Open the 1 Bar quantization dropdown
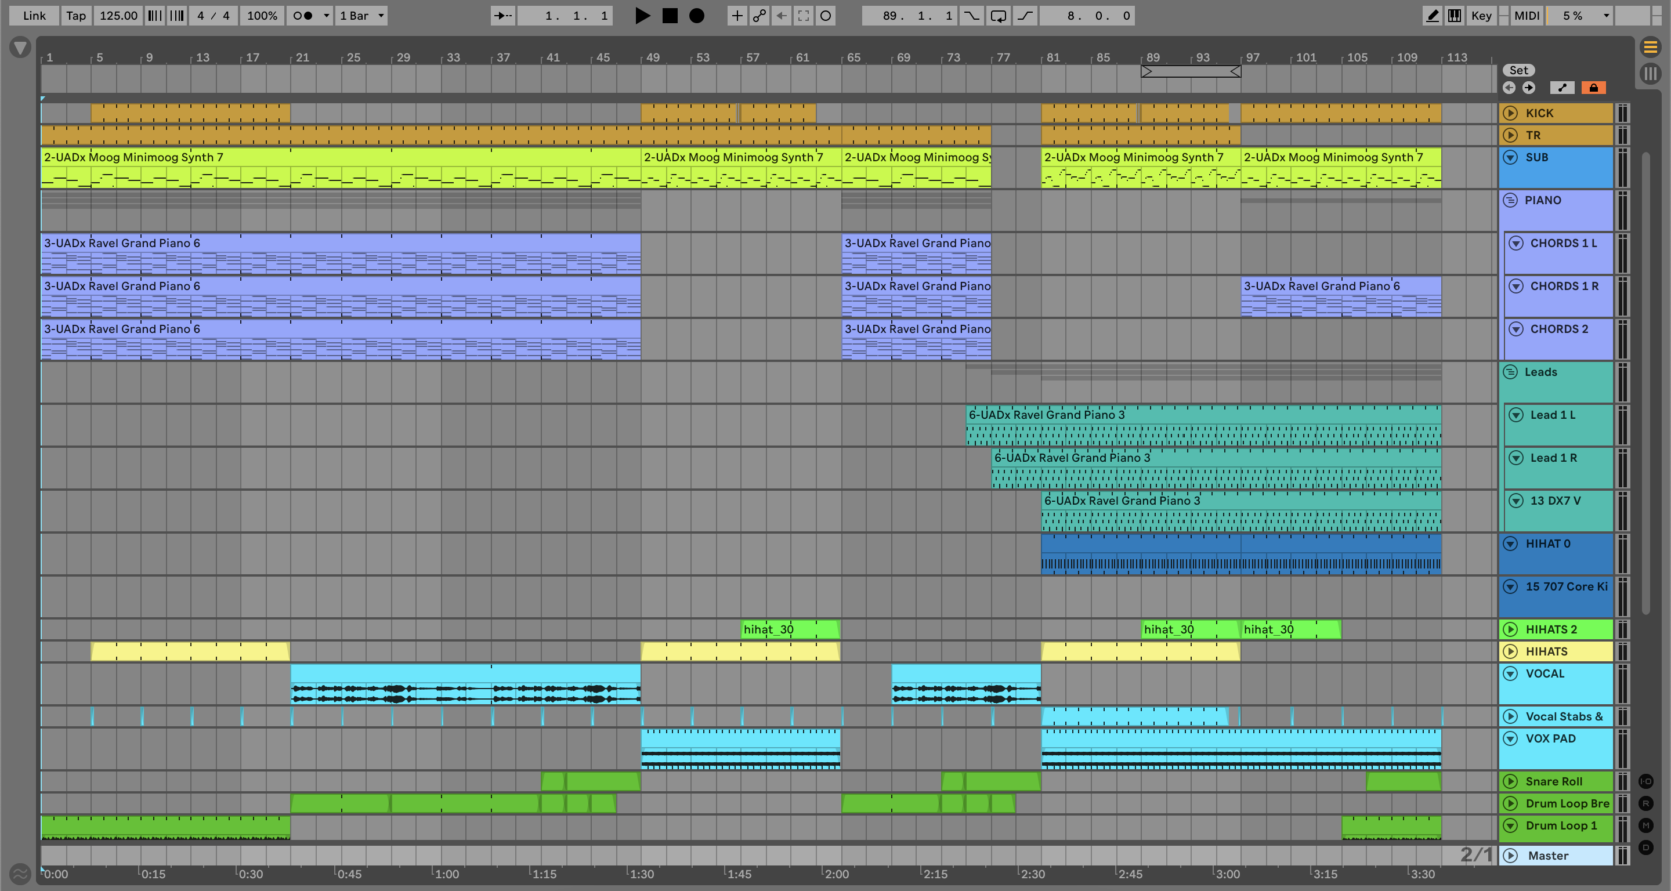The height and width of the screenshot is (891, 1671). 362,16
